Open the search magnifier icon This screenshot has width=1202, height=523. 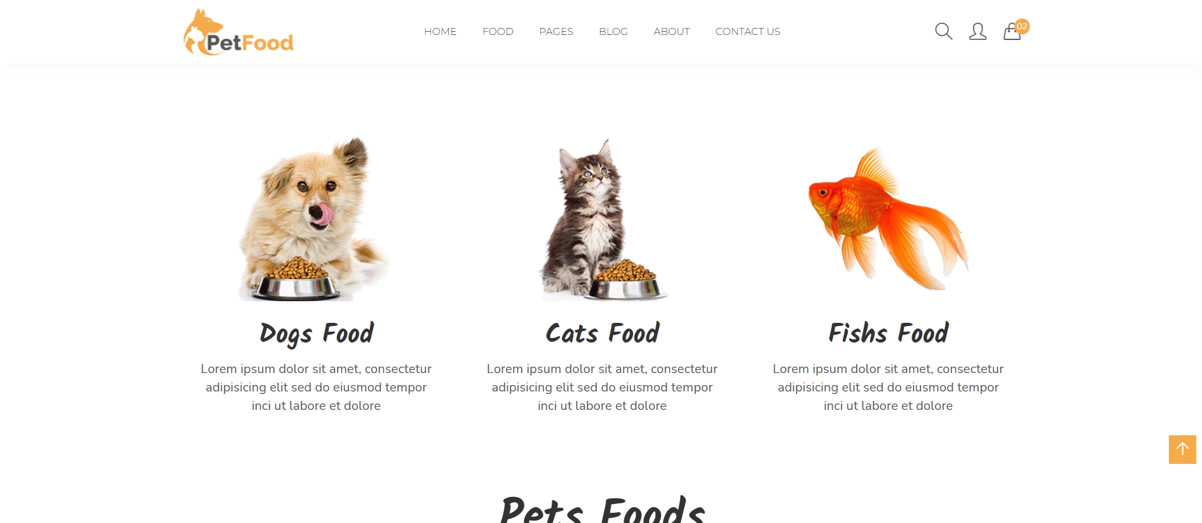coord(943,31)
